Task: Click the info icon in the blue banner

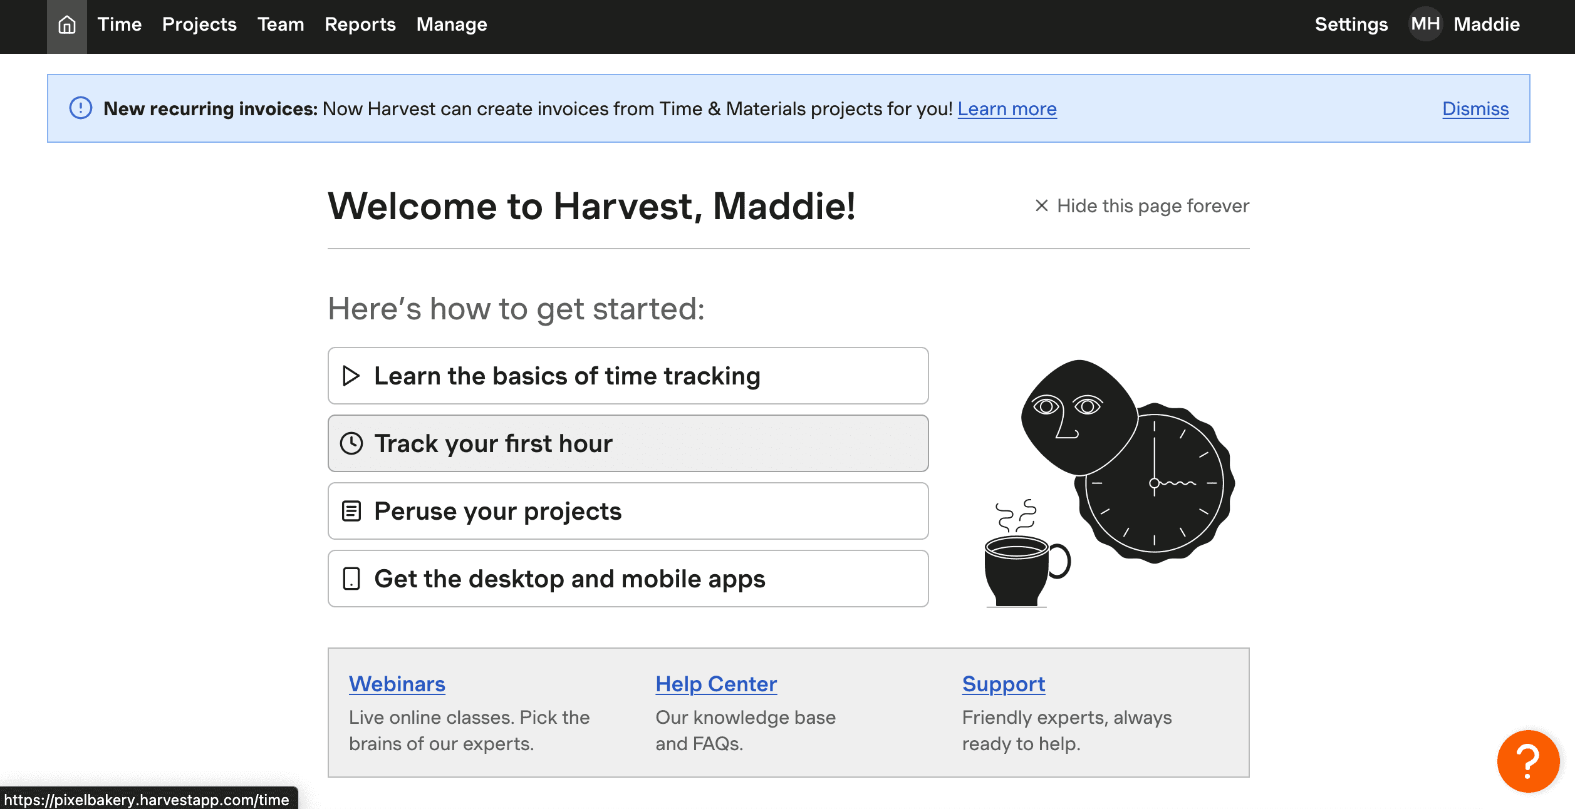Action: point(81,108)
